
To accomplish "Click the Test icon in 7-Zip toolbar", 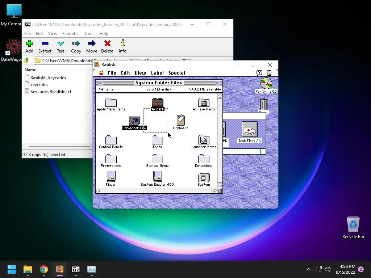I will (x=61, y=46).
